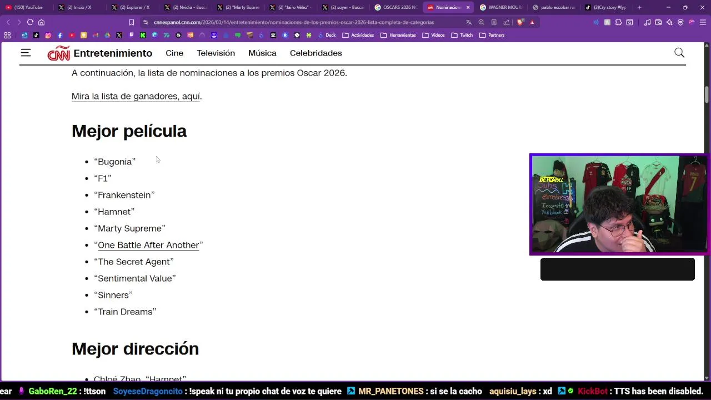Screen dimensions: 711x400
Task: Open TikTok bookmark icon
Action: [x=36, y=35]
